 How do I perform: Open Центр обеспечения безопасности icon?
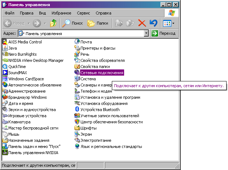coord(77,122)
